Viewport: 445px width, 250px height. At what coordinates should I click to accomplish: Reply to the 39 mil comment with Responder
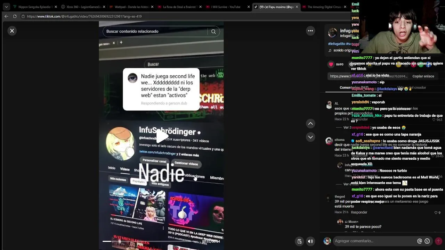click(359, 212)
